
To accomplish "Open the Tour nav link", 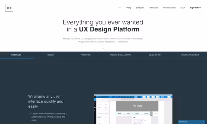I will pos(119,8).
